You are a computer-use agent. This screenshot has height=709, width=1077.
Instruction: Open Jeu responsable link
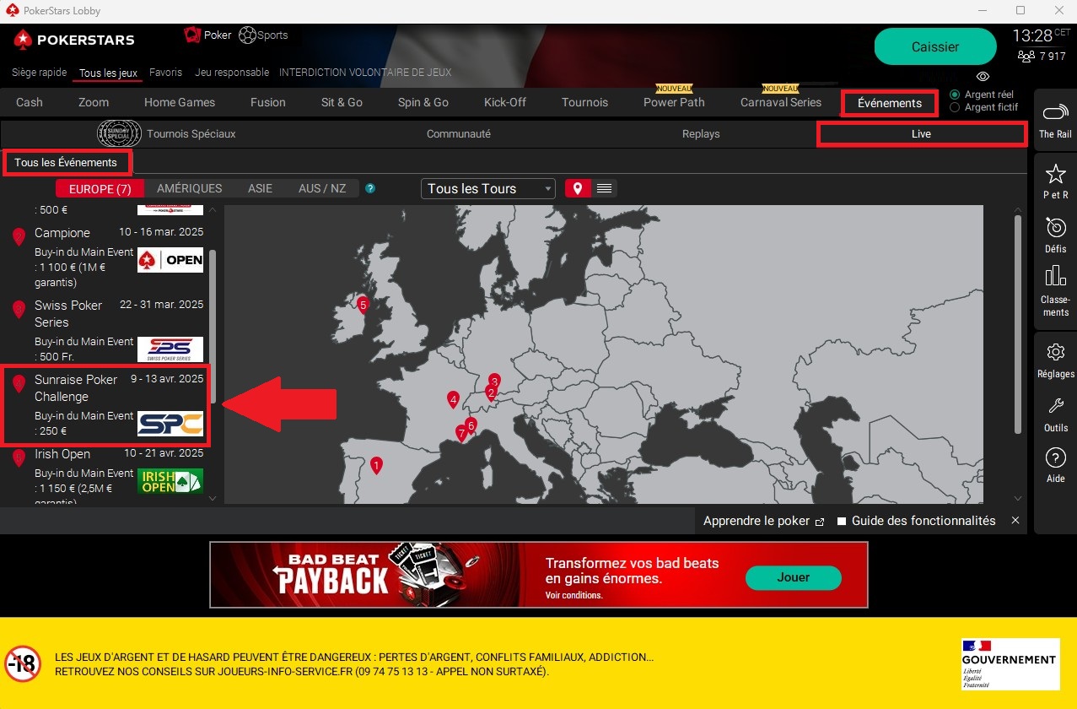(232, 73)
